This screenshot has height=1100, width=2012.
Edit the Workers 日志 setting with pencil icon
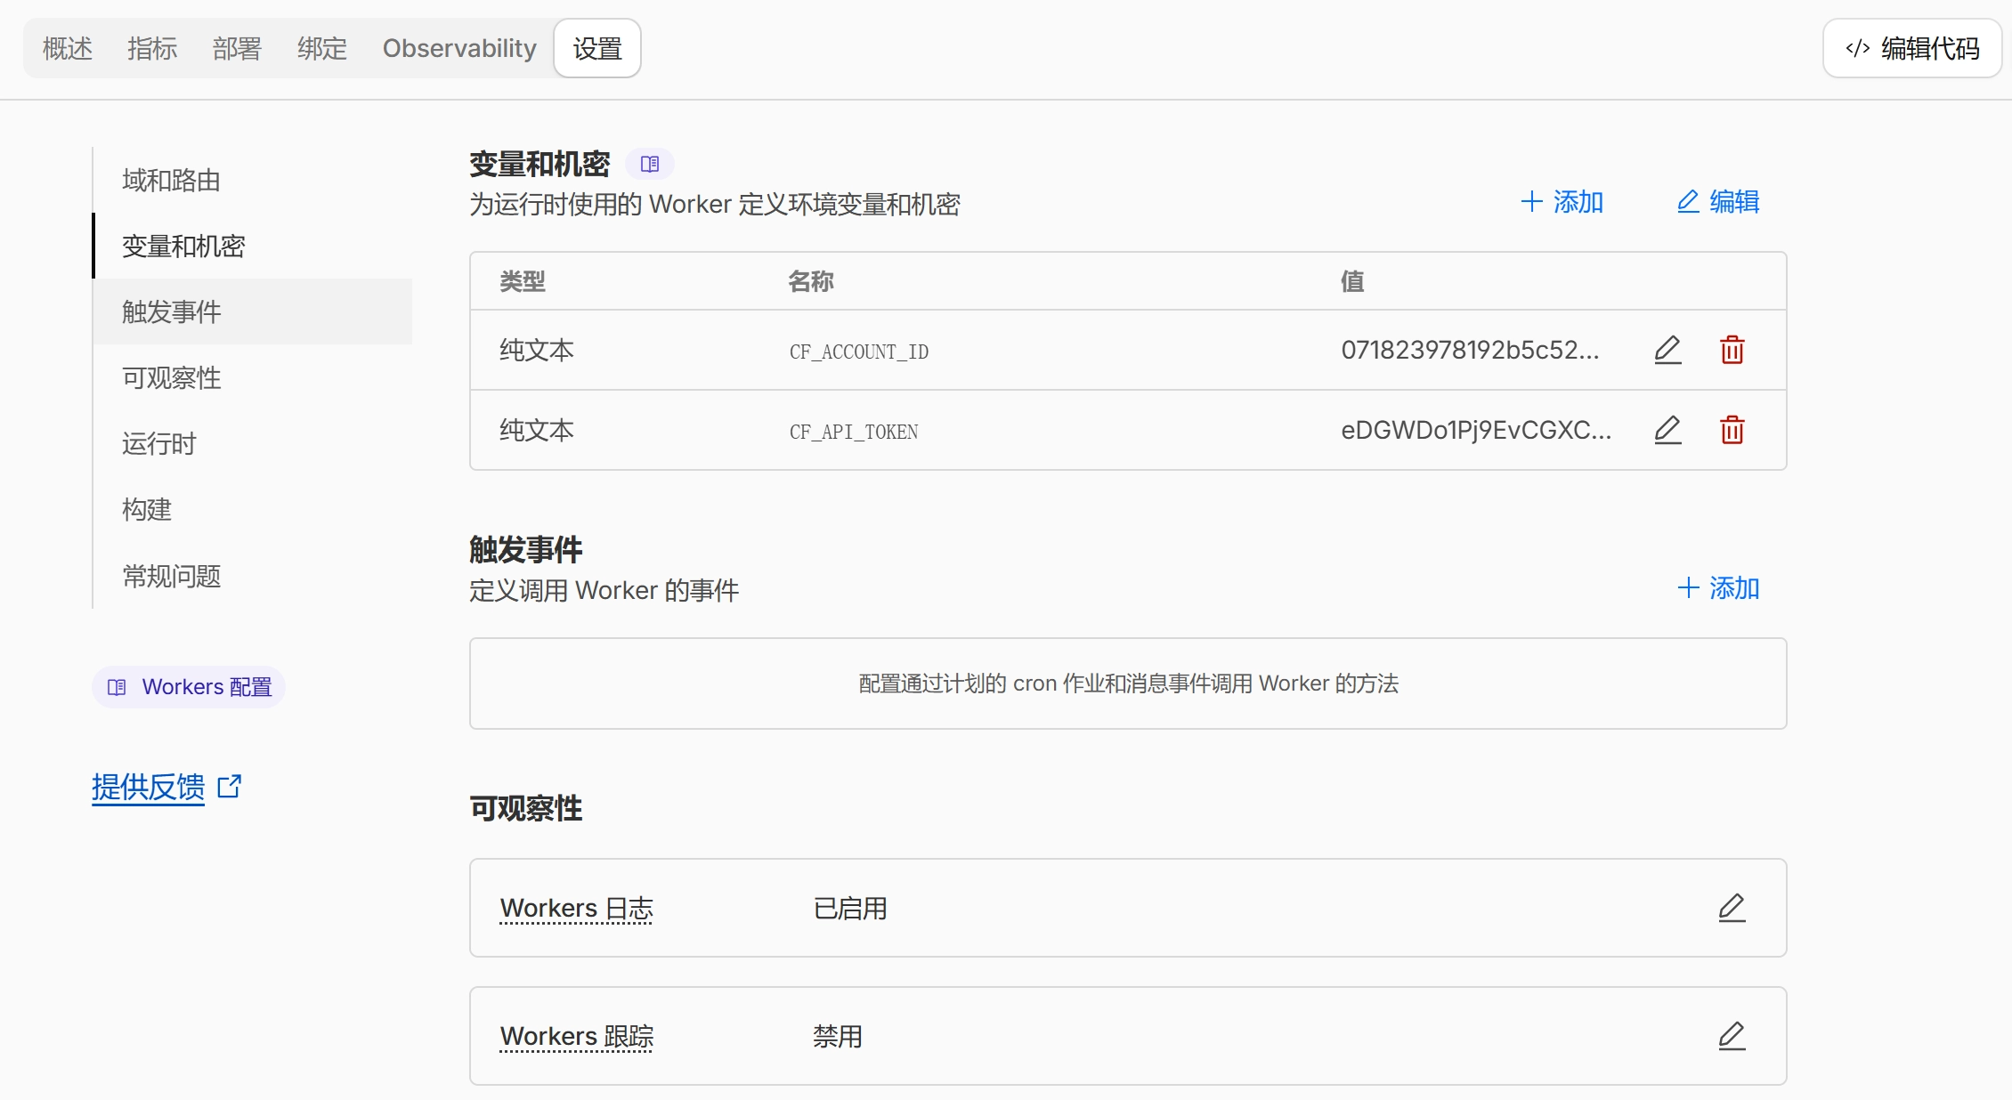pyautogui.click(x=1731, y=908)
